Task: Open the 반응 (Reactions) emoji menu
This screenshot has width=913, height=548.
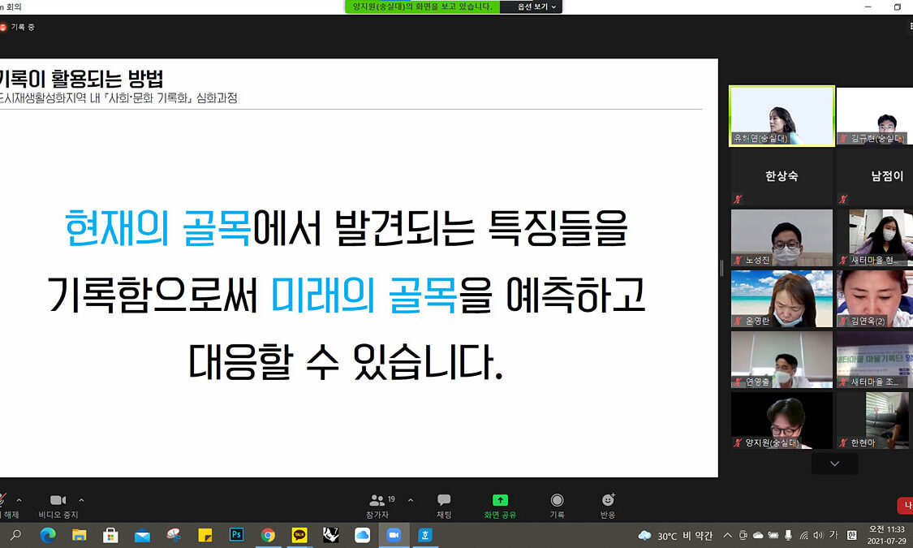Action: click(x=608, y=500)
